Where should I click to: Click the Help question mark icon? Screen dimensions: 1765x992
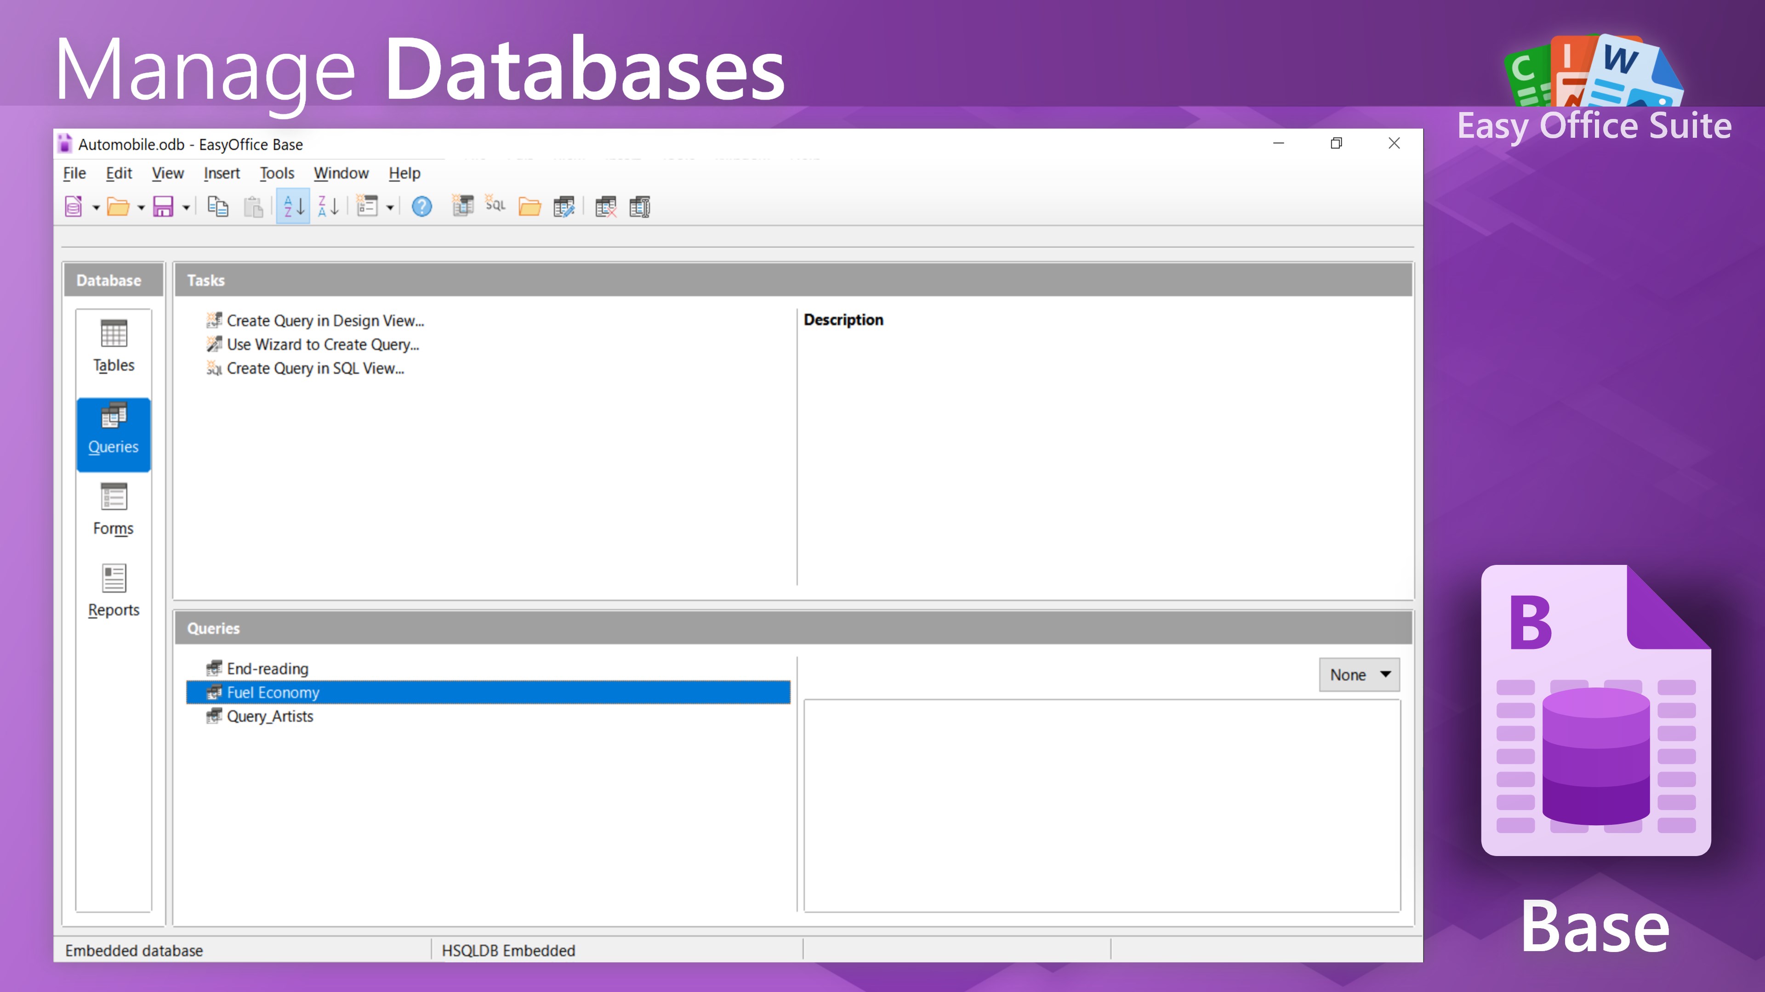(421, 206)
